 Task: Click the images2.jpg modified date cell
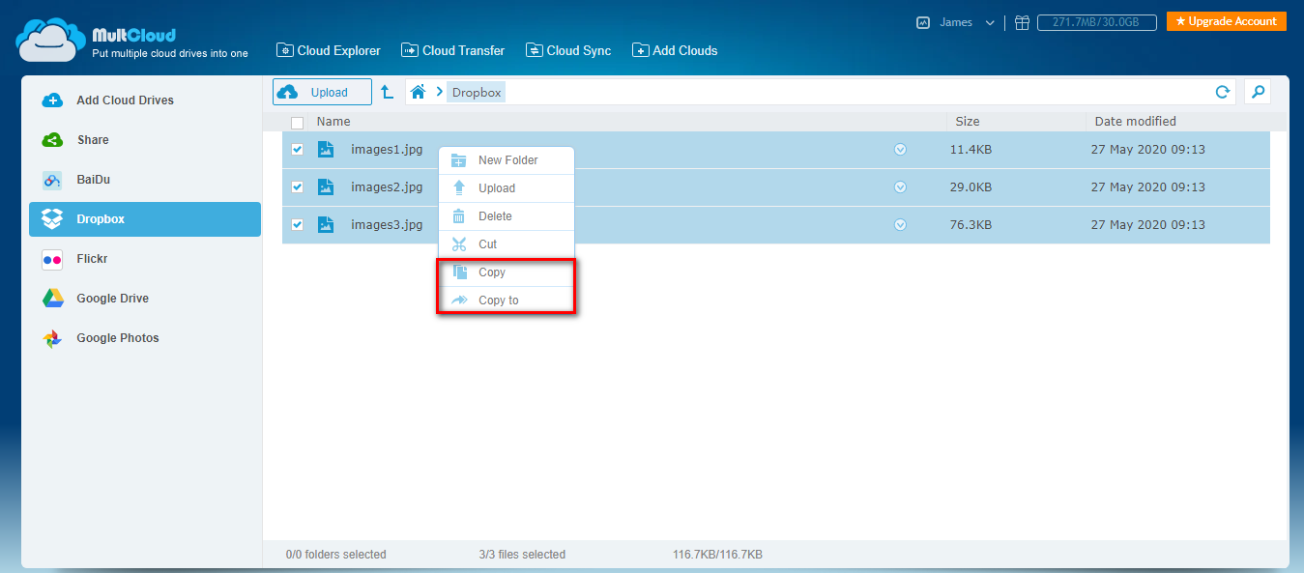point(1147,187)
